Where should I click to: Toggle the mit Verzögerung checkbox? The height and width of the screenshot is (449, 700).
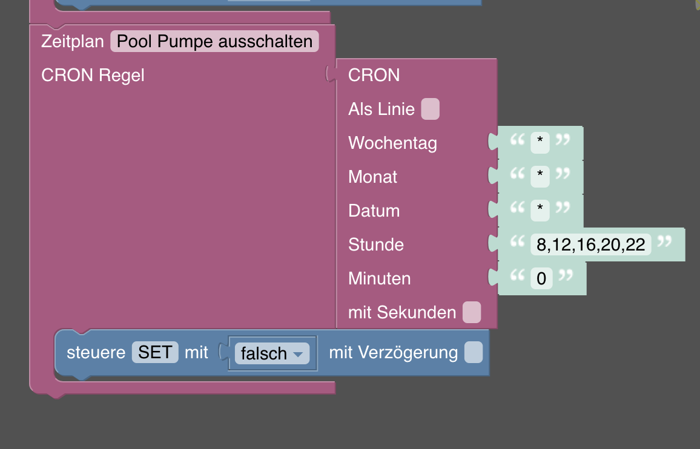474,353
